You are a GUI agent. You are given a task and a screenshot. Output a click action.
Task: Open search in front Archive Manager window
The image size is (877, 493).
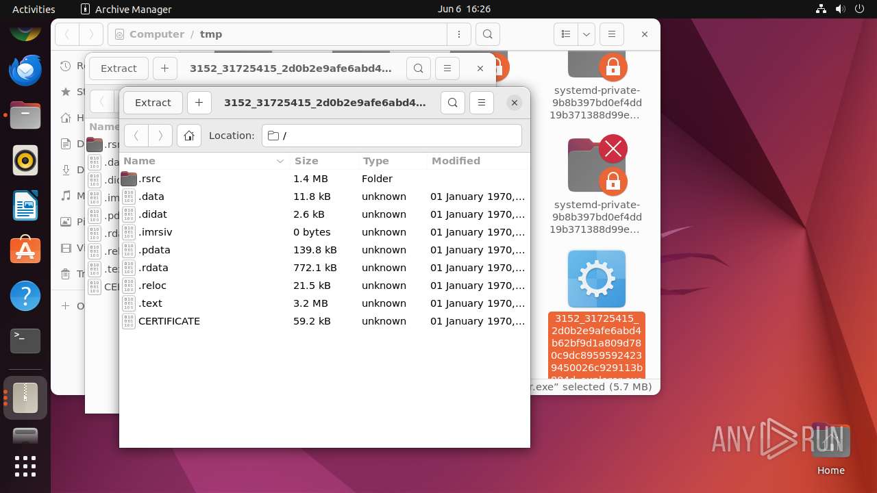click(x=452, y=103)
